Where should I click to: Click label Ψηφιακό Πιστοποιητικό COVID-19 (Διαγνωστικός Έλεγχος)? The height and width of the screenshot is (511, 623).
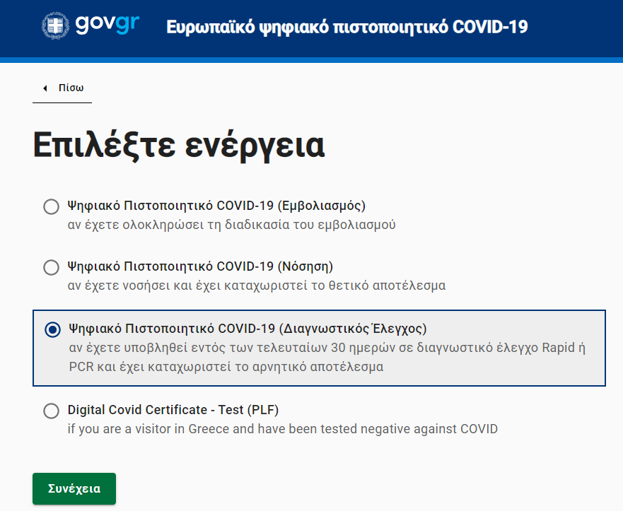[248, 329]
